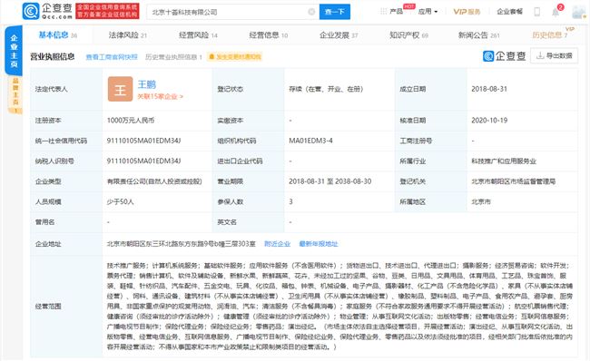The image size is (590, 361).
Task: Select the 基本信息 tab
Action: (x=57, y=35)
